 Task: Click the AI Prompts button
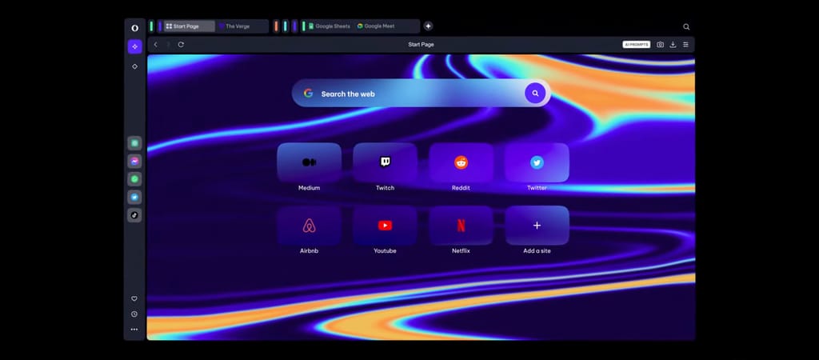(x=637, y=45)
